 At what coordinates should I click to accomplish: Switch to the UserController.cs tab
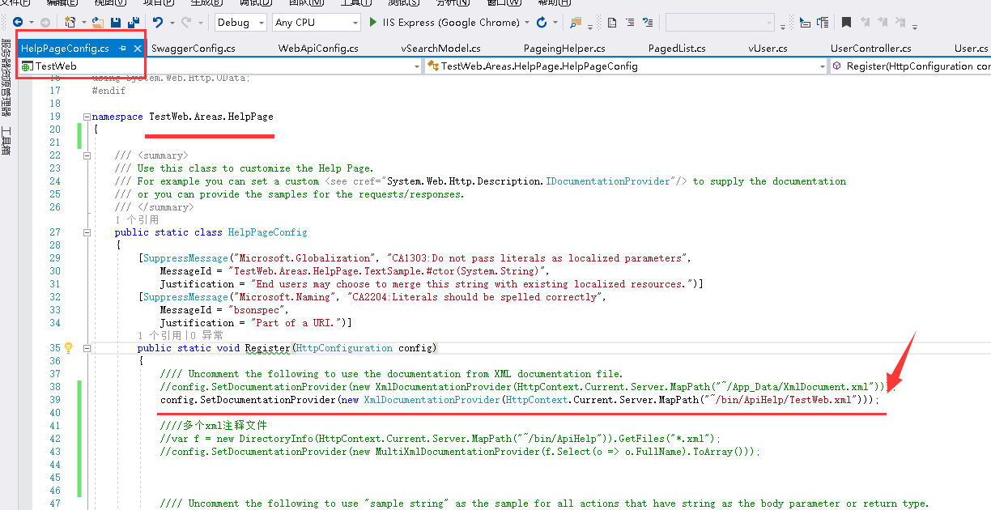[870, 49]
